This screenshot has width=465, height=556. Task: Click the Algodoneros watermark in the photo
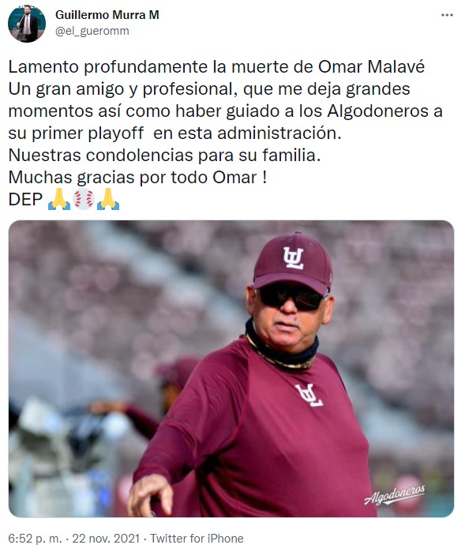click(x=394, y=494)
